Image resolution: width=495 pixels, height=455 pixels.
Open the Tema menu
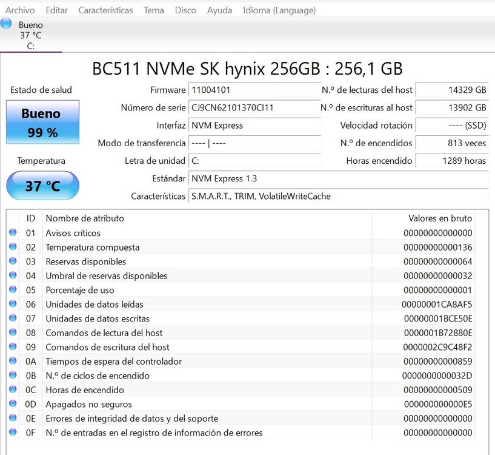[x=154, y=10]
